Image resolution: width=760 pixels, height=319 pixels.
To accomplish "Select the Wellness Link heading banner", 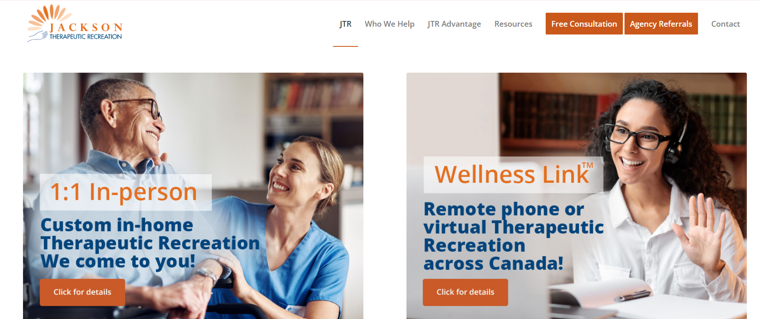I will (x=513, y=174).
